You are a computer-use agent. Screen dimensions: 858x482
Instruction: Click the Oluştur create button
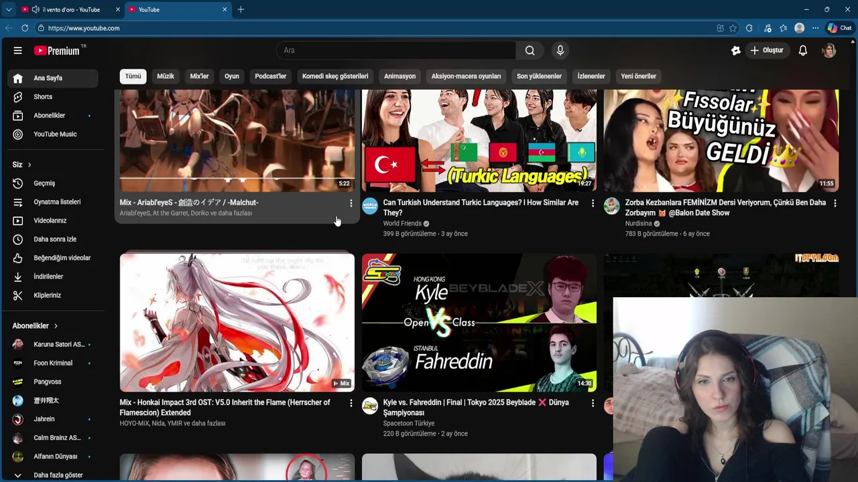pos(767,50)
